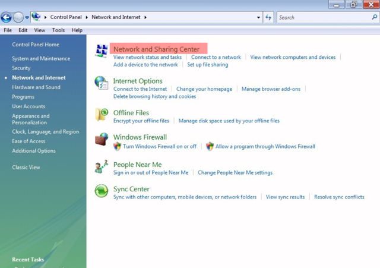Image resolution: width=380 pixels, height=268 pixels.
Task: Click View sync results link
Action: click(285, 197)
